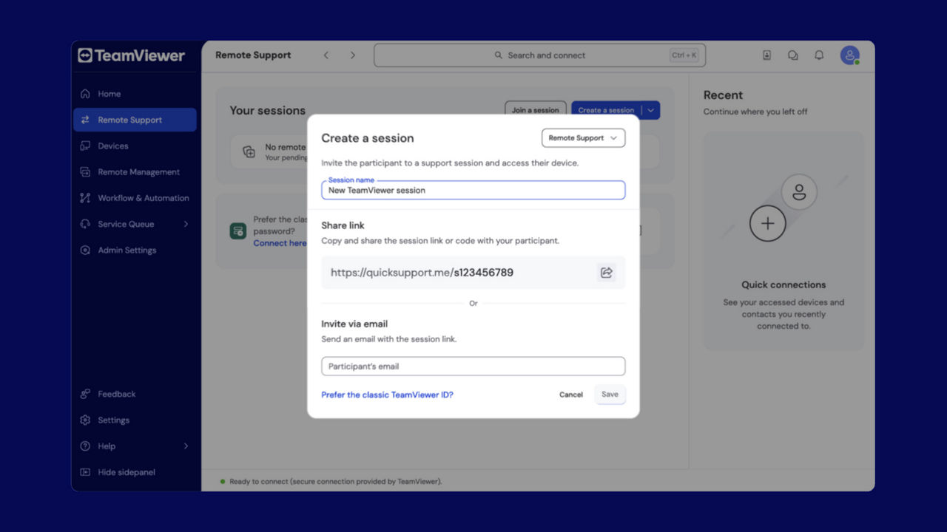Click the Feedback icon in sidebar
This screenshot has height=532, width=947.
coord(85,394)
